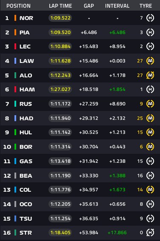Select driver HUL in position 9

tap(26, 132)
